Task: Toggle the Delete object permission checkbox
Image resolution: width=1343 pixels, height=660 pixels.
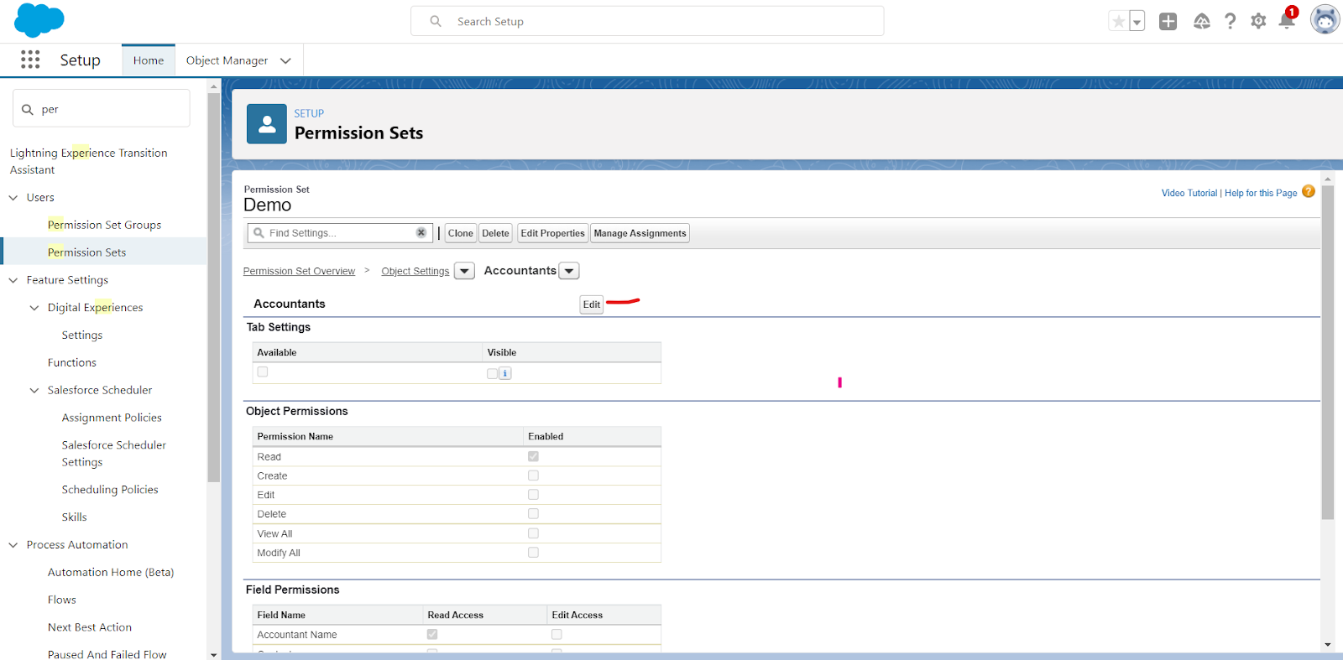Action: [x=533, y=513]
